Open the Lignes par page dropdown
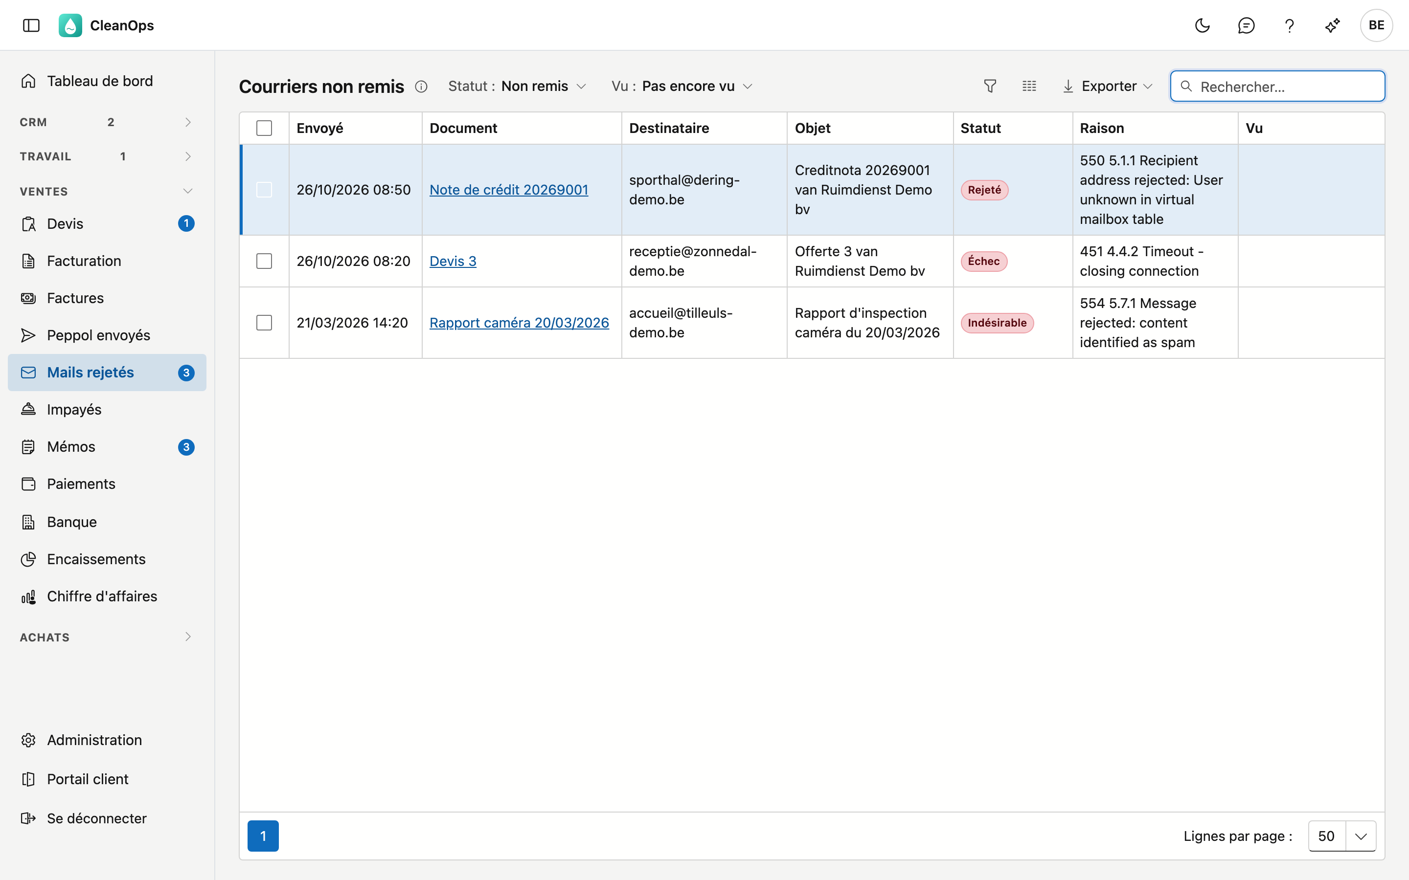This screenshot has height=880, width=1409. 1342,836
